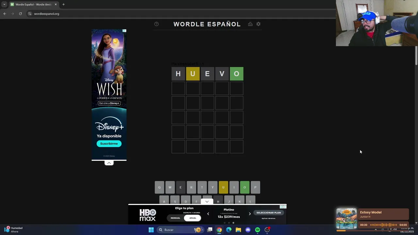The width and height of the screenshot is (418, 235).
Task: Open Microsoft Edge from the taskbar
Action: click(x=229, y=230)
